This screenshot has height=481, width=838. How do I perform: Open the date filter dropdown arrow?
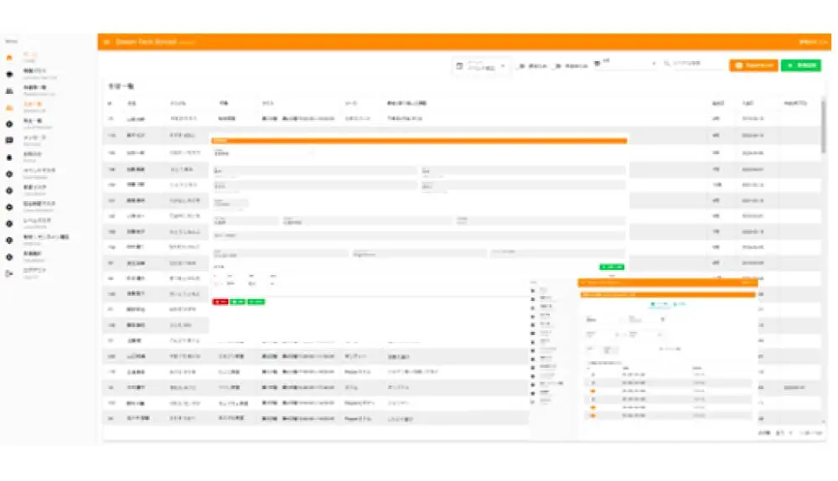click(503, 65)
